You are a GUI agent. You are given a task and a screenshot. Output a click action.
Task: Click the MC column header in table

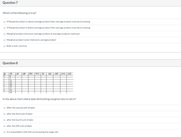pos(50,74)
